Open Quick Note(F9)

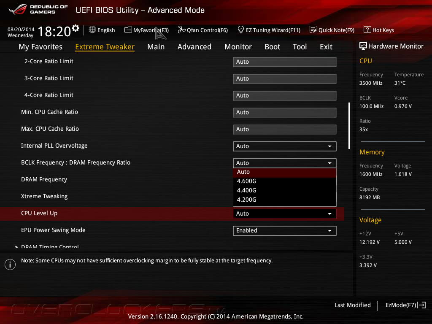tap(332, 30)
